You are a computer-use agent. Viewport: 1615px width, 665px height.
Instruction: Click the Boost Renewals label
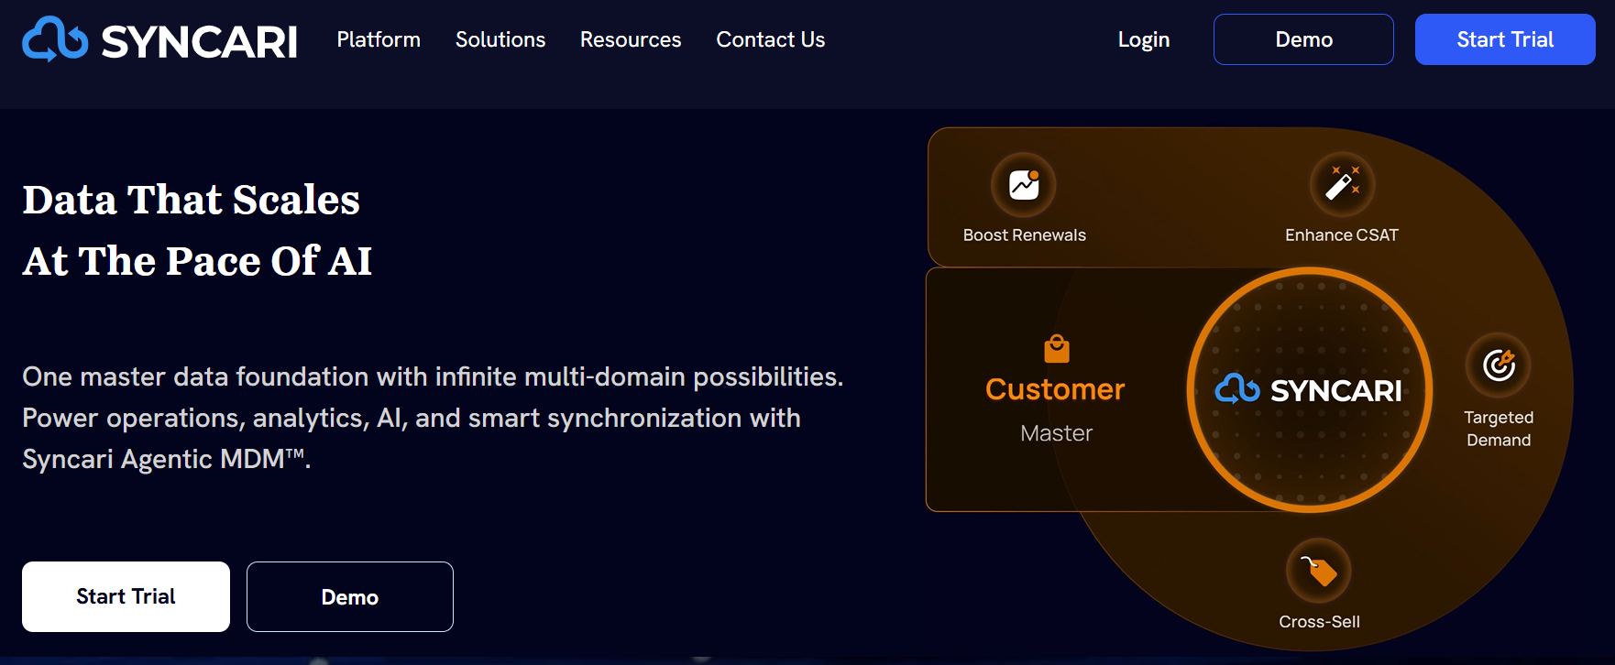1025,235
